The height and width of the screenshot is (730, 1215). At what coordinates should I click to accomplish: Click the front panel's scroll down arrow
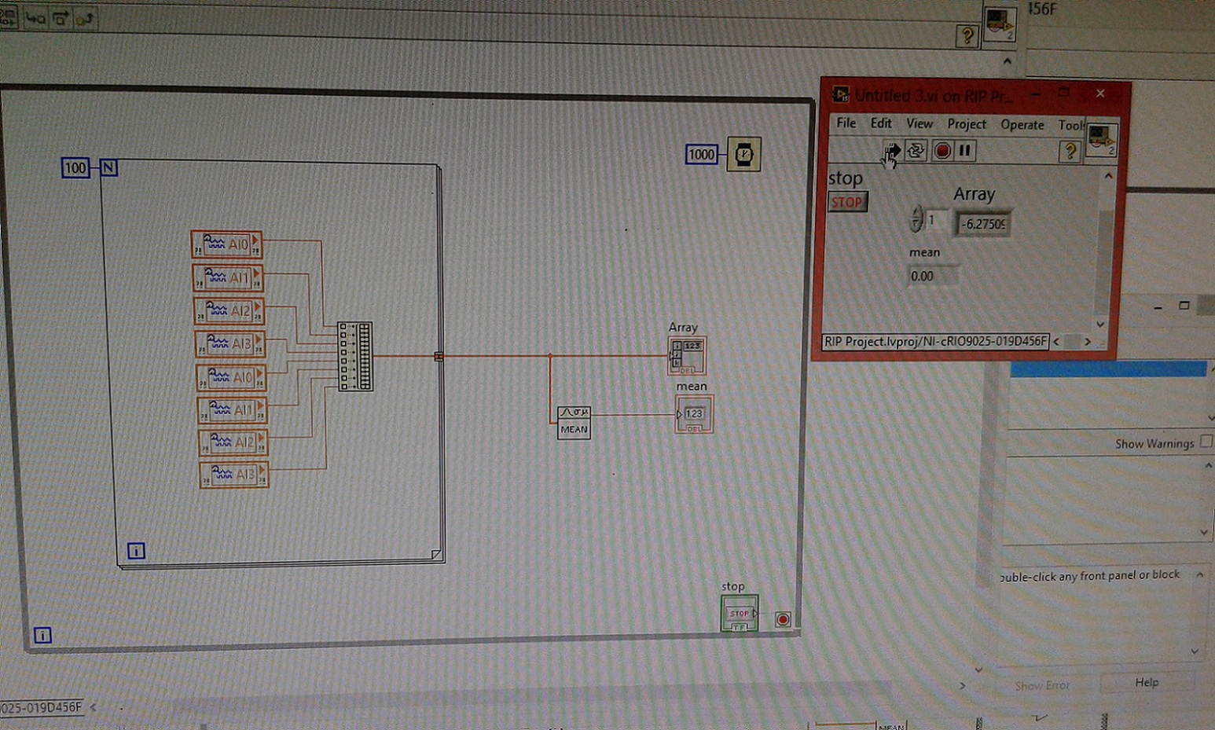point(1101,324)
